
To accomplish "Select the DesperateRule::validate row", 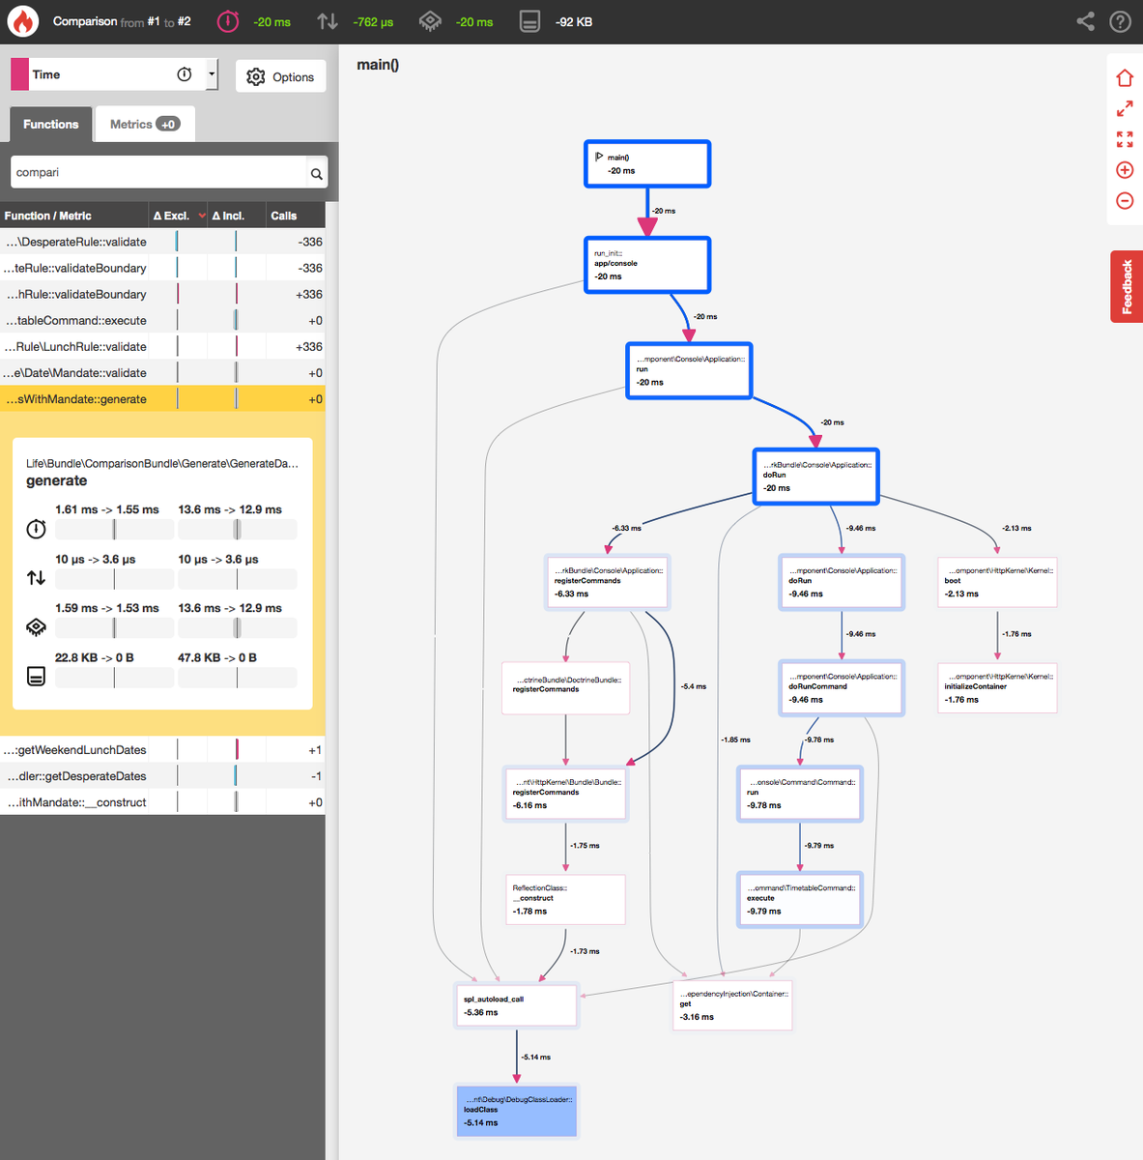I will click(x=162, y=242).
